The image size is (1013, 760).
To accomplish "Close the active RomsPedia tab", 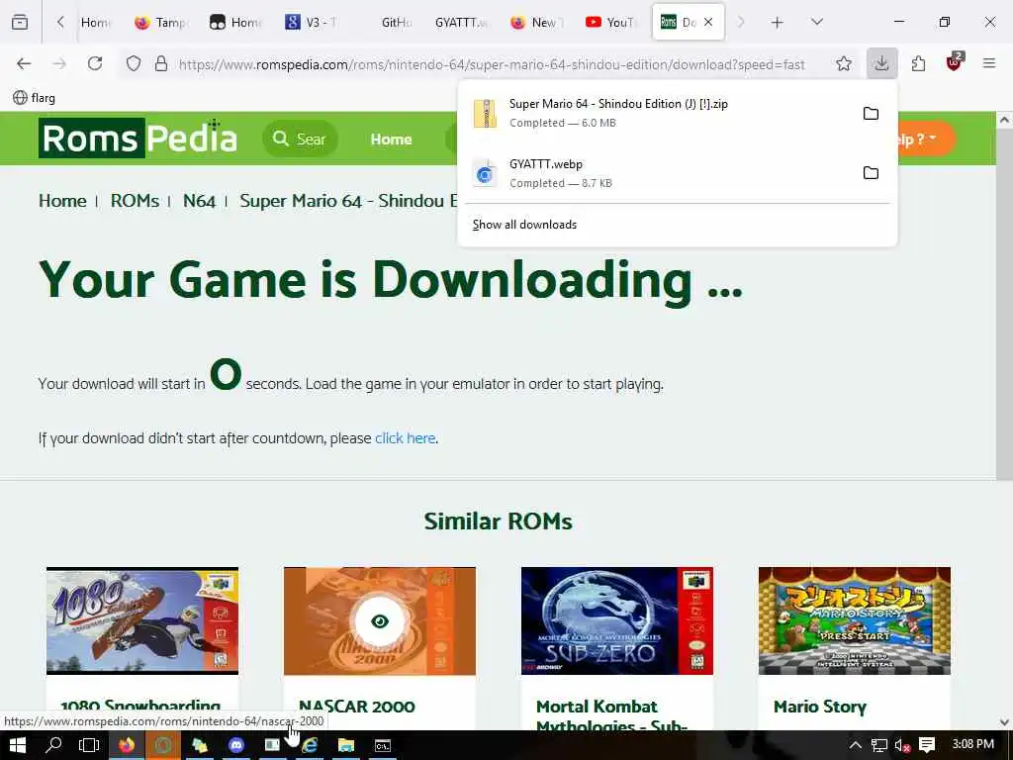I will pos(708,22).
